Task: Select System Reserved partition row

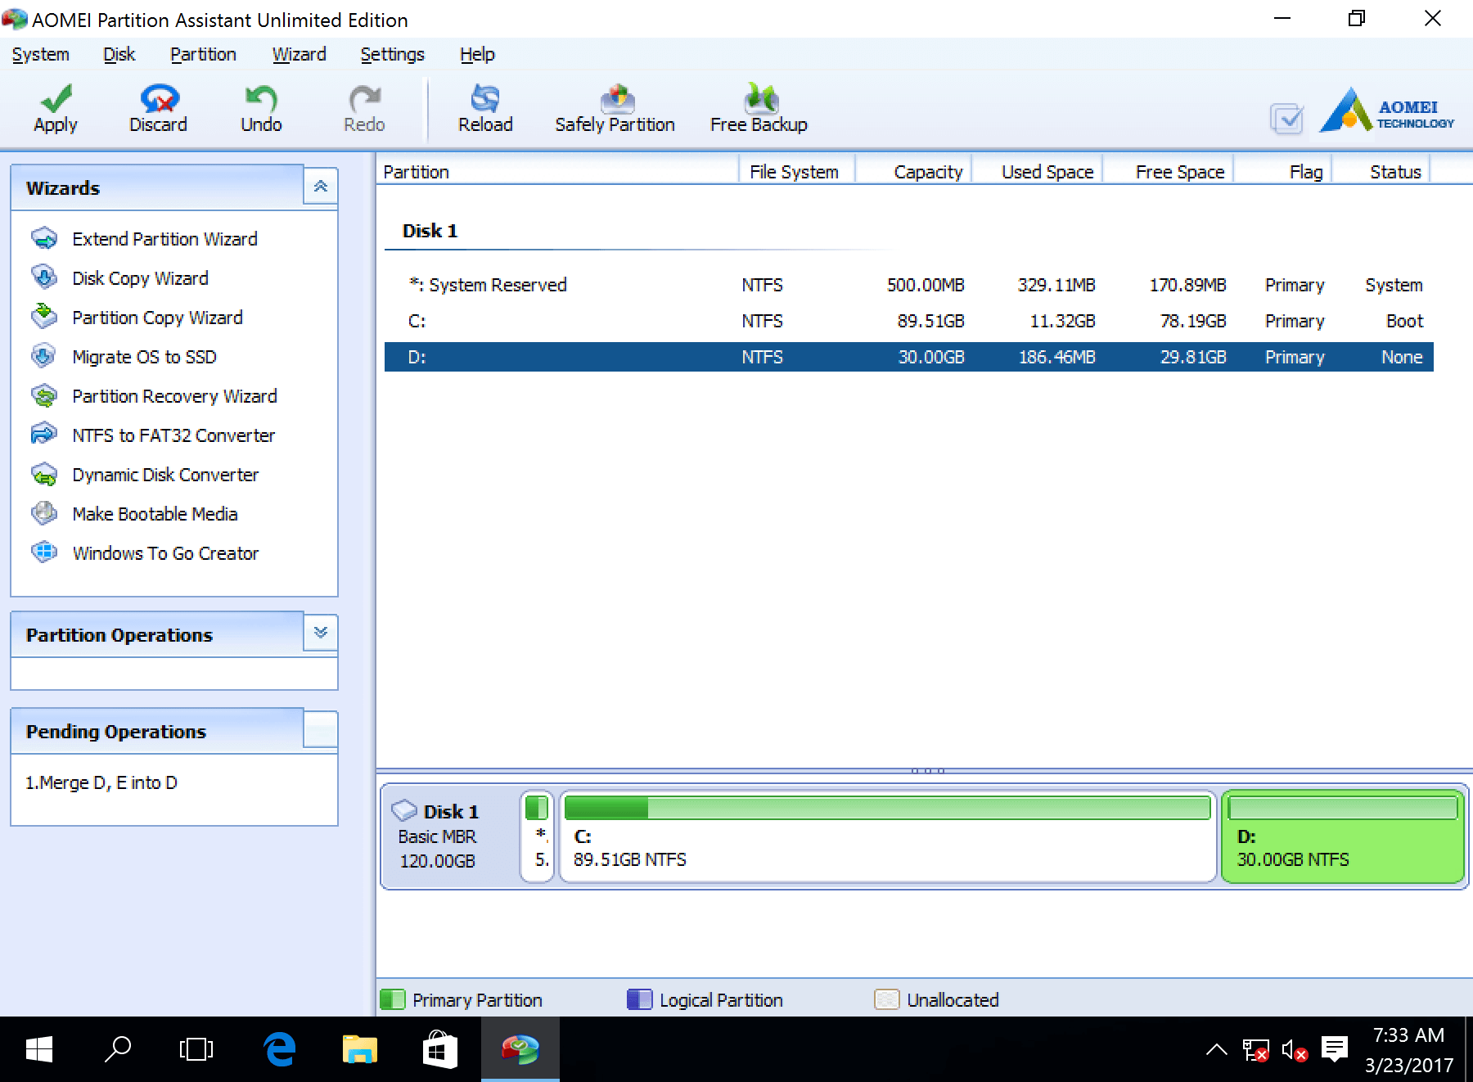Action: (x=908, y=285)
